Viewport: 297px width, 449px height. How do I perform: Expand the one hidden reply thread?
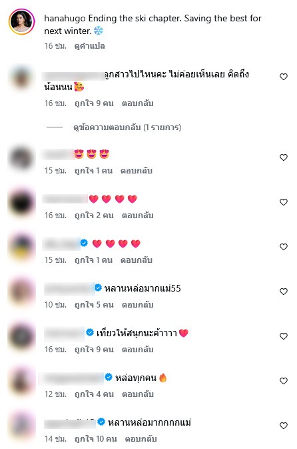pos(127,127)
